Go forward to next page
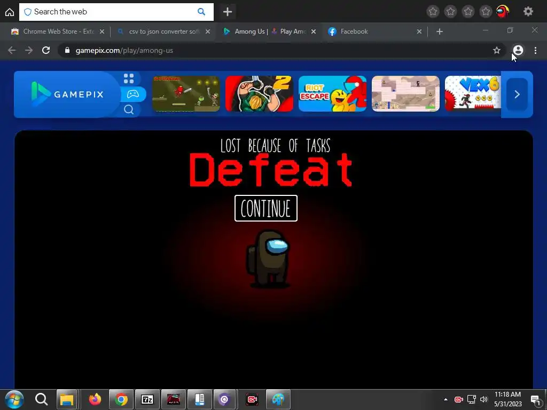Image resolution: width=547 pixels, height=410 pixels. (x=29, y=51)
